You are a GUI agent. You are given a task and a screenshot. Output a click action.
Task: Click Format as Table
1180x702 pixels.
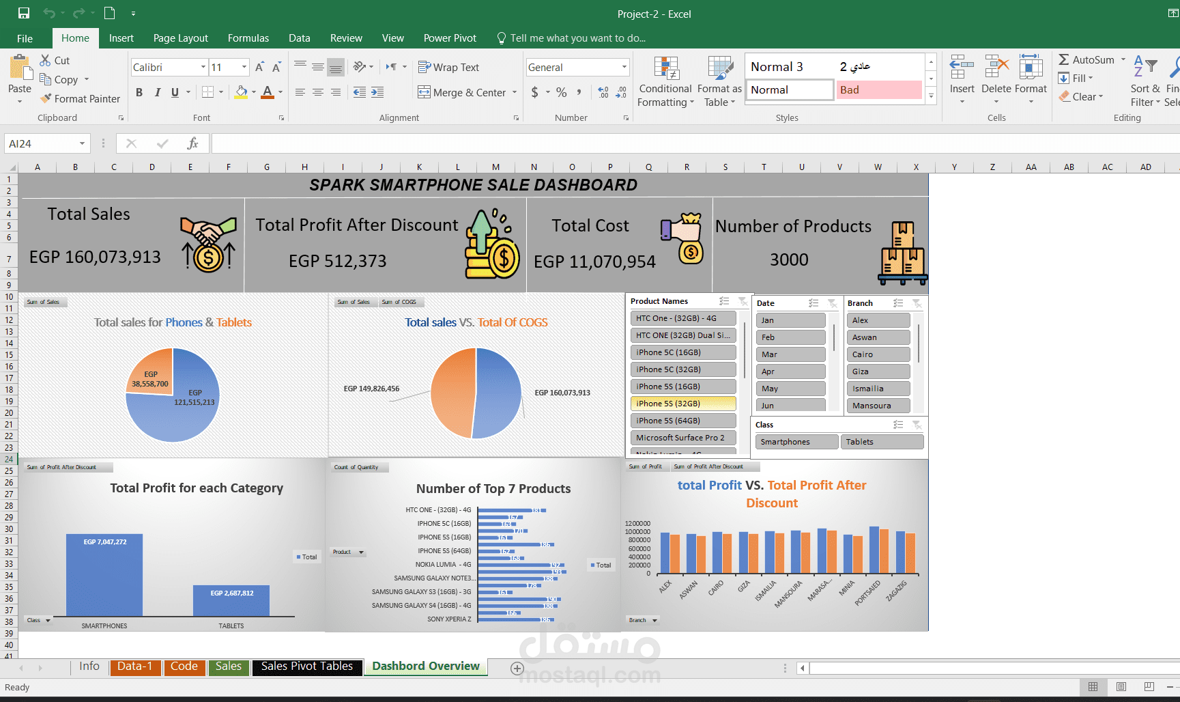tap(719, 81)
